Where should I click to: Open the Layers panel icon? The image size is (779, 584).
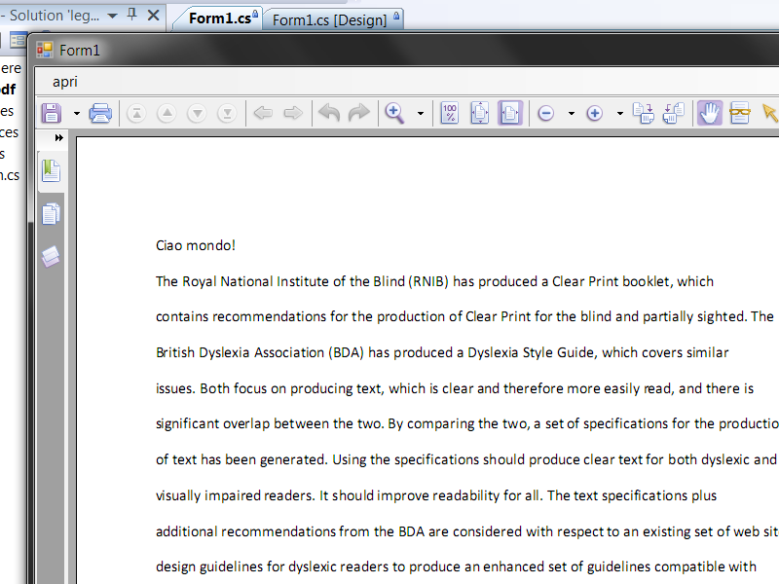click(52, 257)
